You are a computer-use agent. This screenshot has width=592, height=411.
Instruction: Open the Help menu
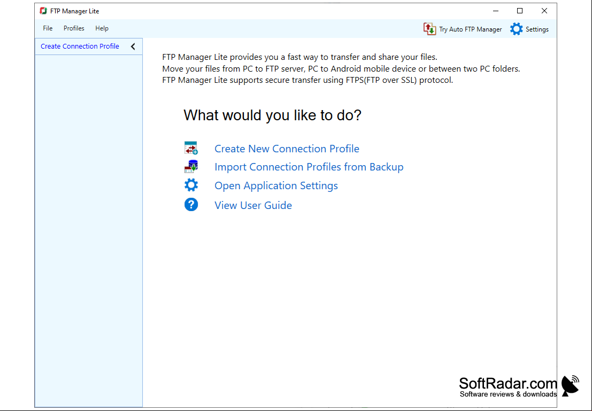tap(102, 28)
